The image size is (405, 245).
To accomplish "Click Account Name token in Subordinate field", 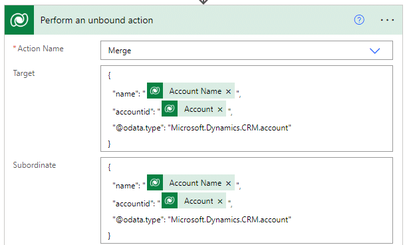I will [196, 183].
